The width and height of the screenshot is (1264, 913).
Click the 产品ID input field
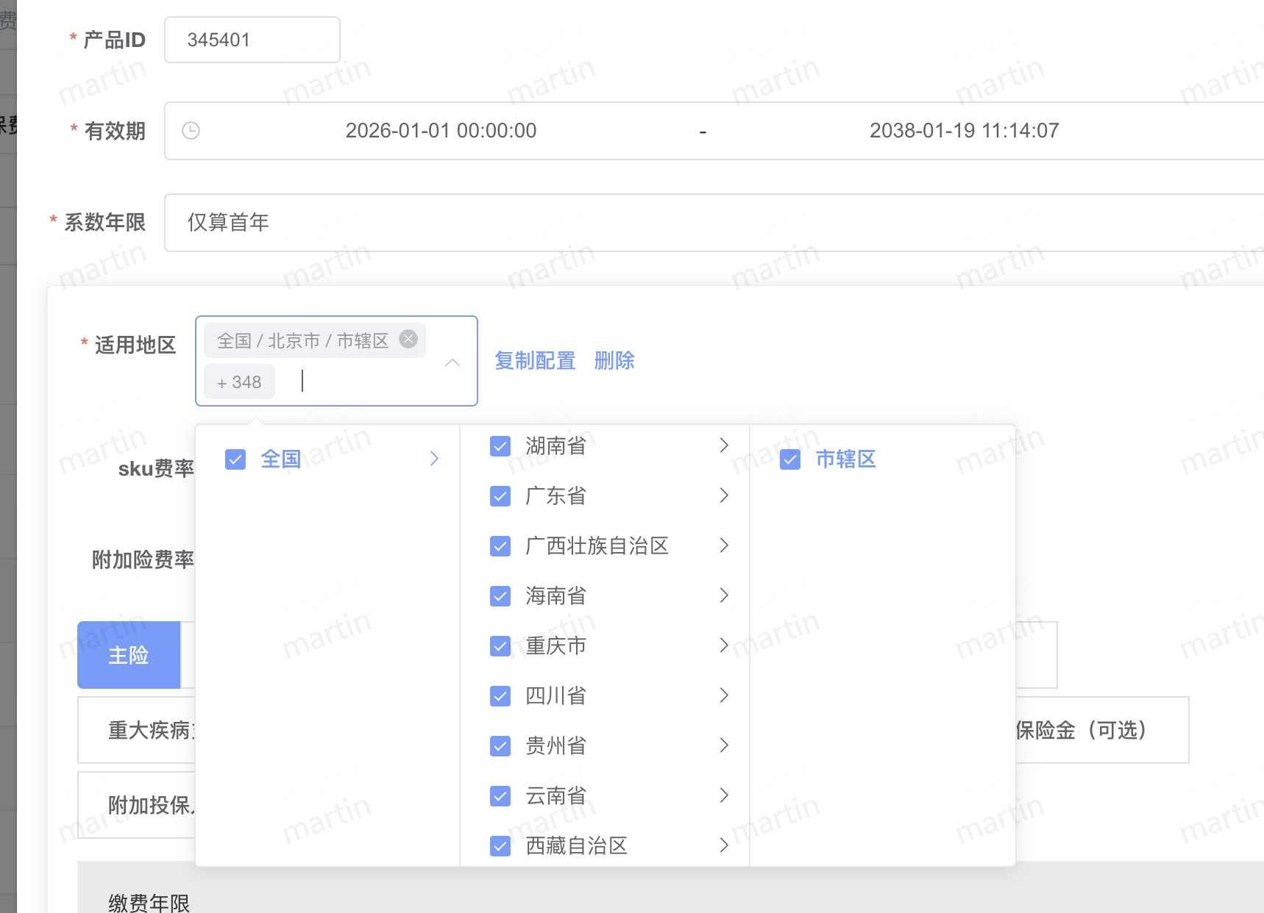252,40
